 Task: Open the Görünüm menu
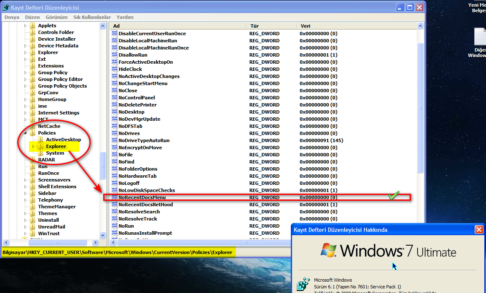click(x=56, y=17)
